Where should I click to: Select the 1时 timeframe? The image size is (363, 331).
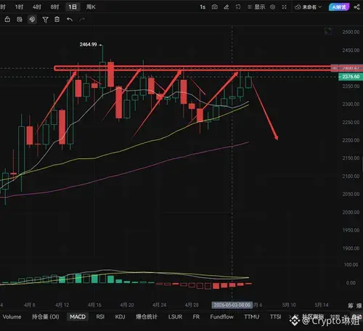(x=19, y=7)
